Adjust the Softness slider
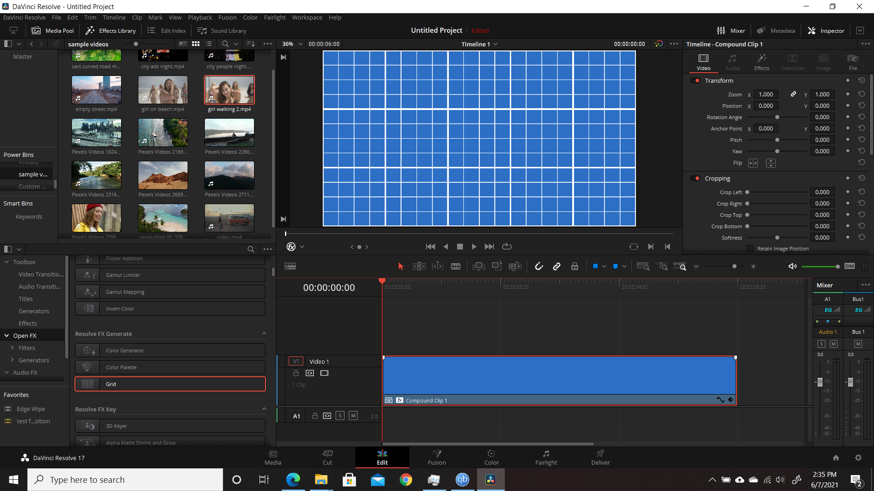Image resolution: width=874 pixels, height=491 pixels. point(777,238)
